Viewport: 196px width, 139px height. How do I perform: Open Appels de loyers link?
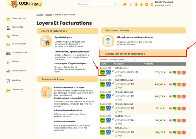[63, 37]
